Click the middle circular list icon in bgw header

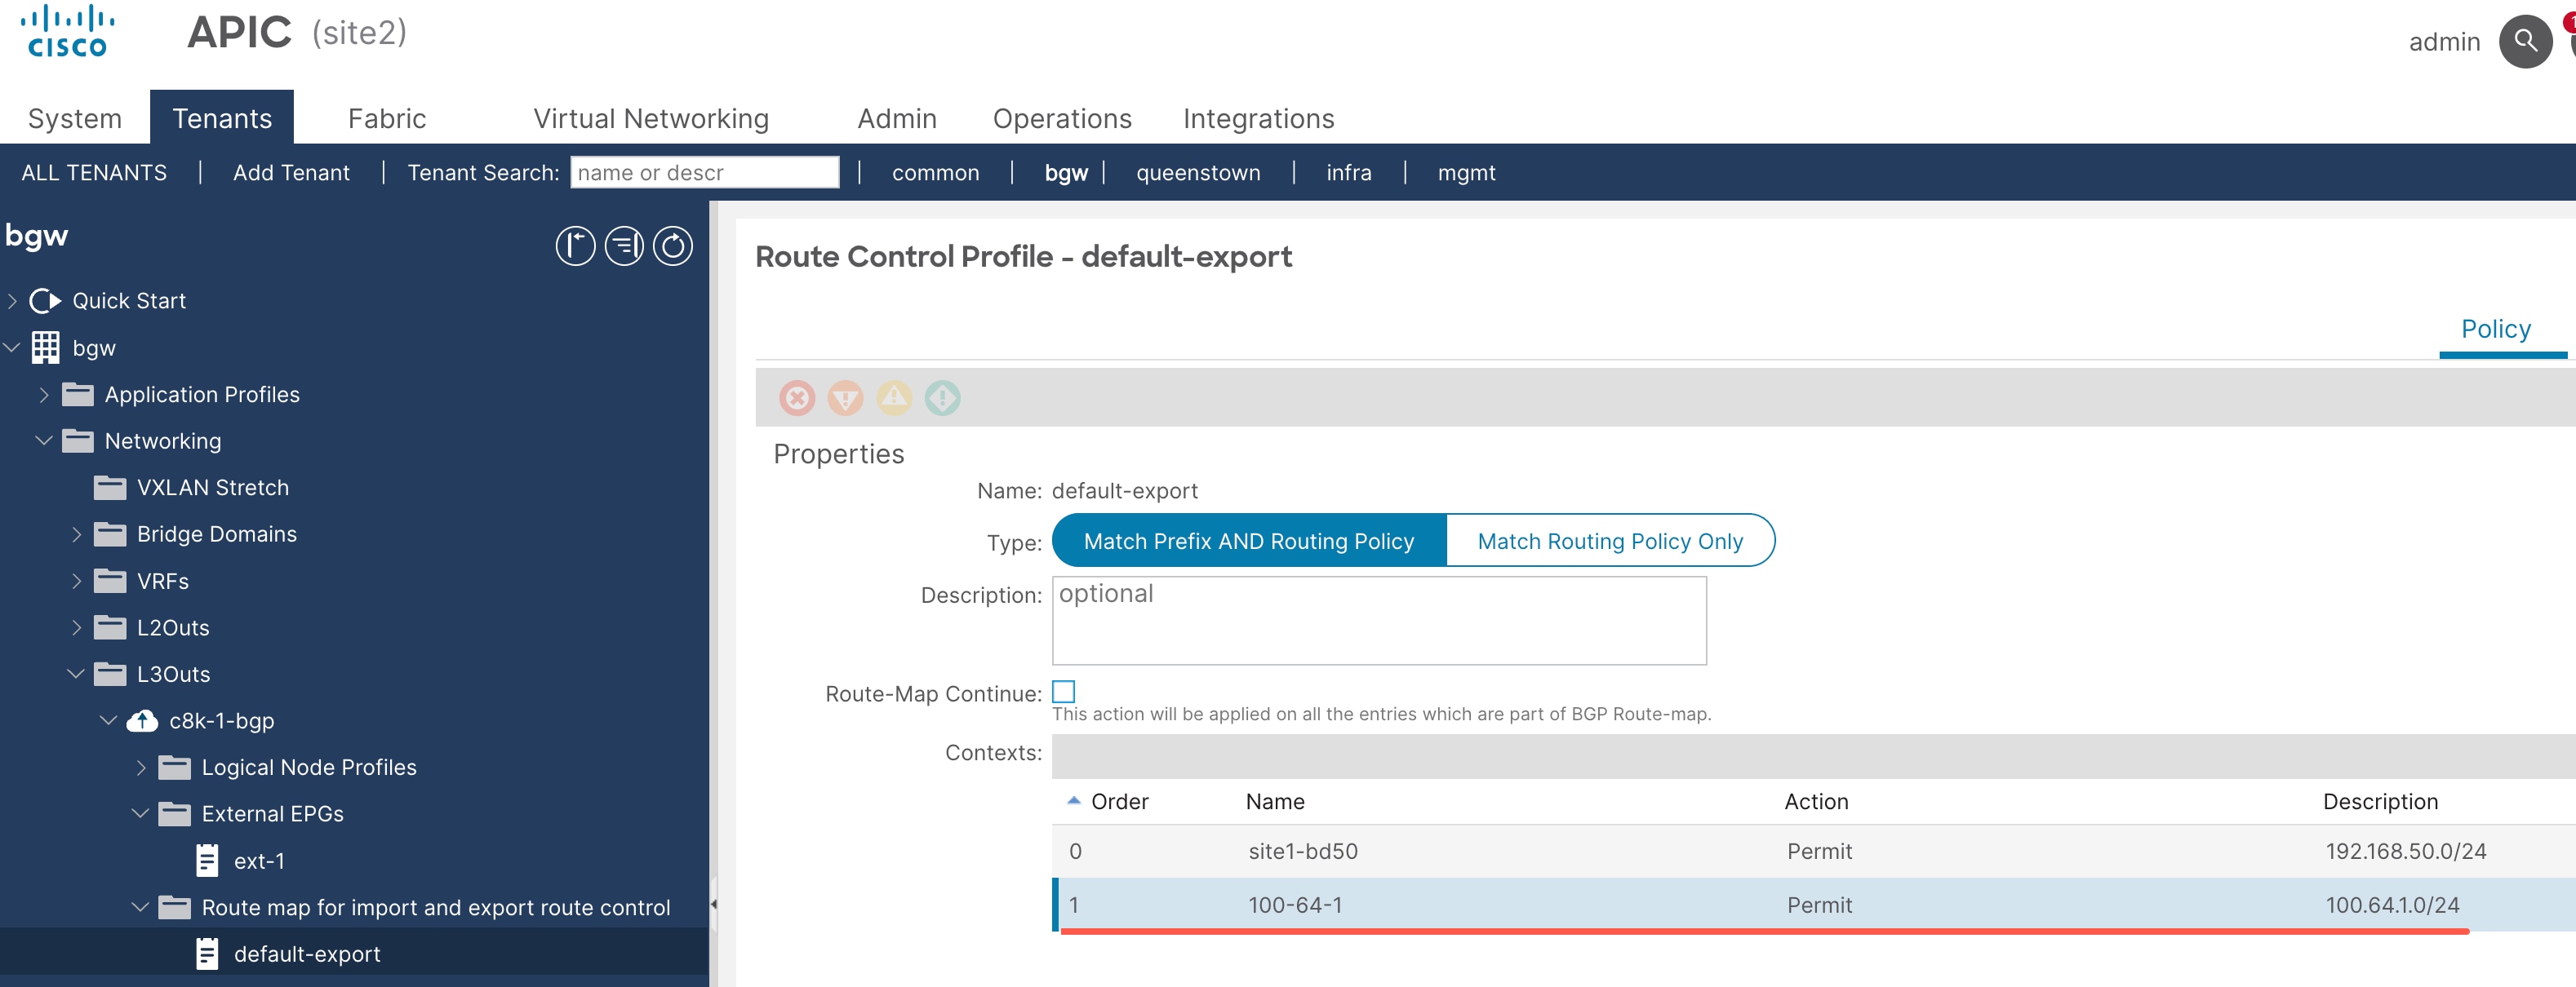[x=624, y=246]
